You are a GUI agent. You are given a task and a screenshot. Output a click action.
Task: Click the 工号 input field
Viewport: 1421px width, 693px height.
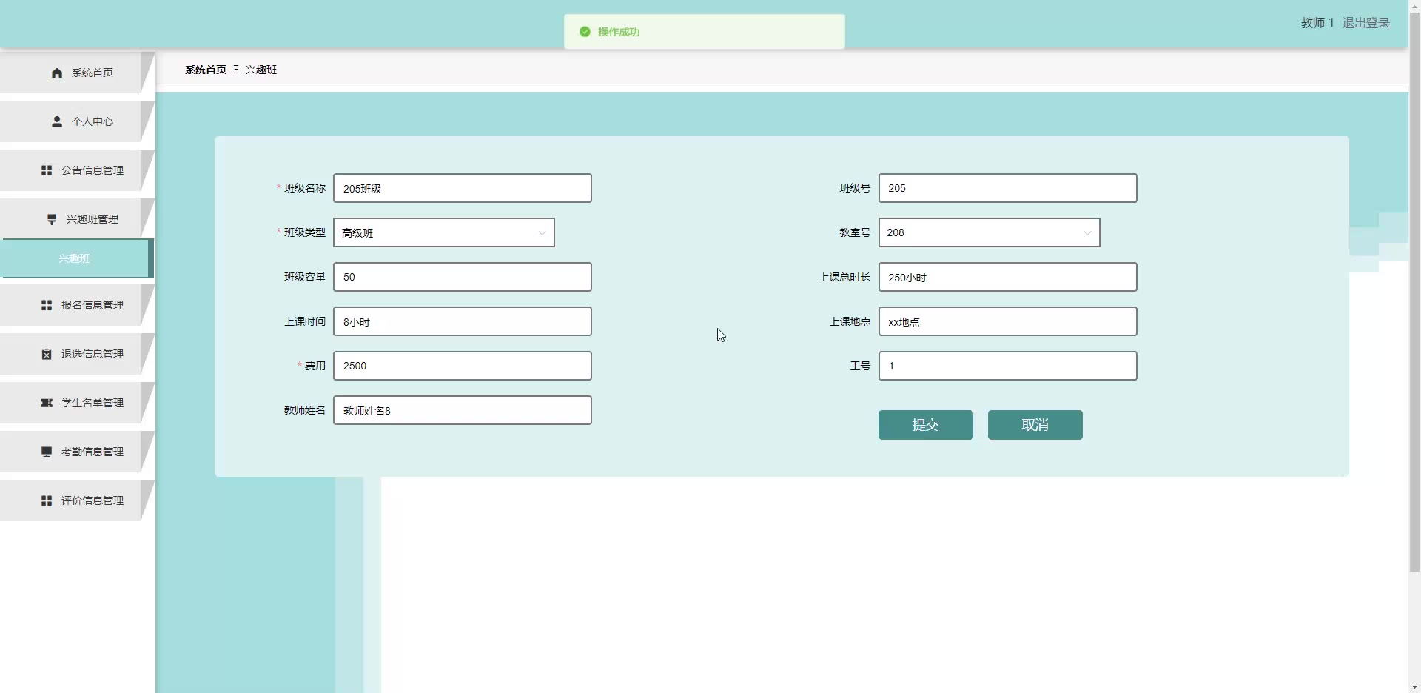(x=1008, y=366)
